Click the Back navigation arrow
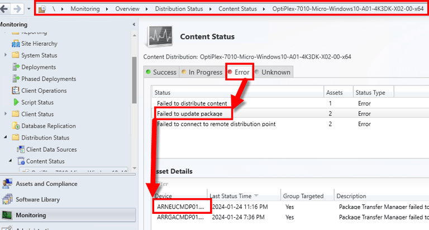Screen dimensions: 429x230 (x=4, y=9)
